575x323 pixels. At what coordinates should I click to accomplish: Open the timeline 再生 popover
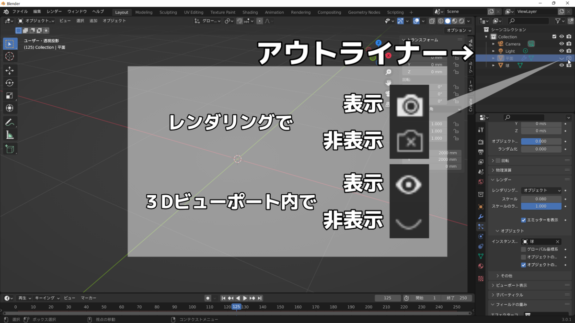click(23, 298)
